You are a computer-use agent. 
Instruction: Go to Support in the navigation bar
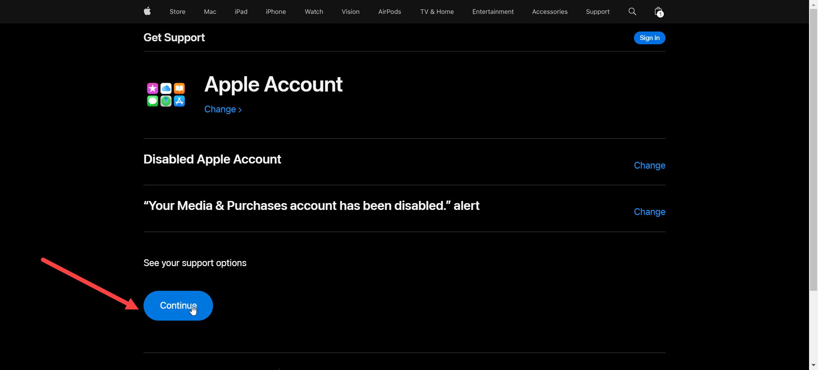click(598, 11)
